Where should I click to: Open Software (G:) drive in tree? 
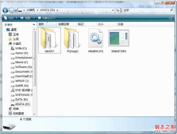click(24, 67)
